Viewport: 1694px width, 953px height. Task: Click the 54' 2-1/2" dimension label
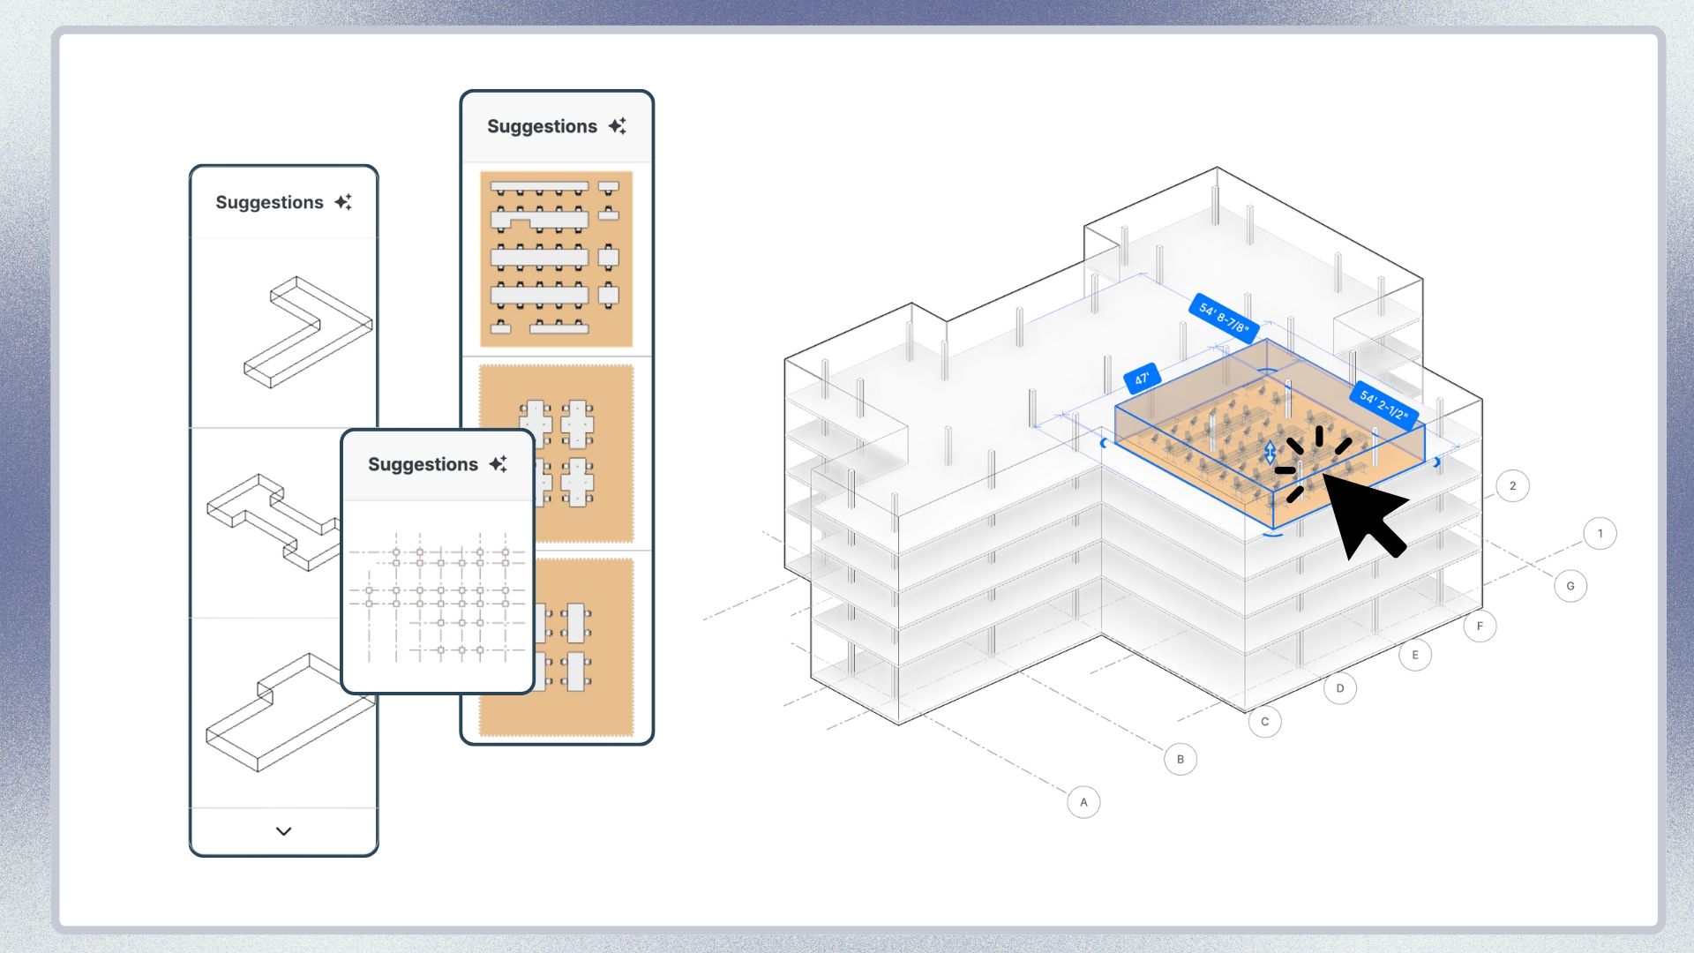tap(1383, 405)
